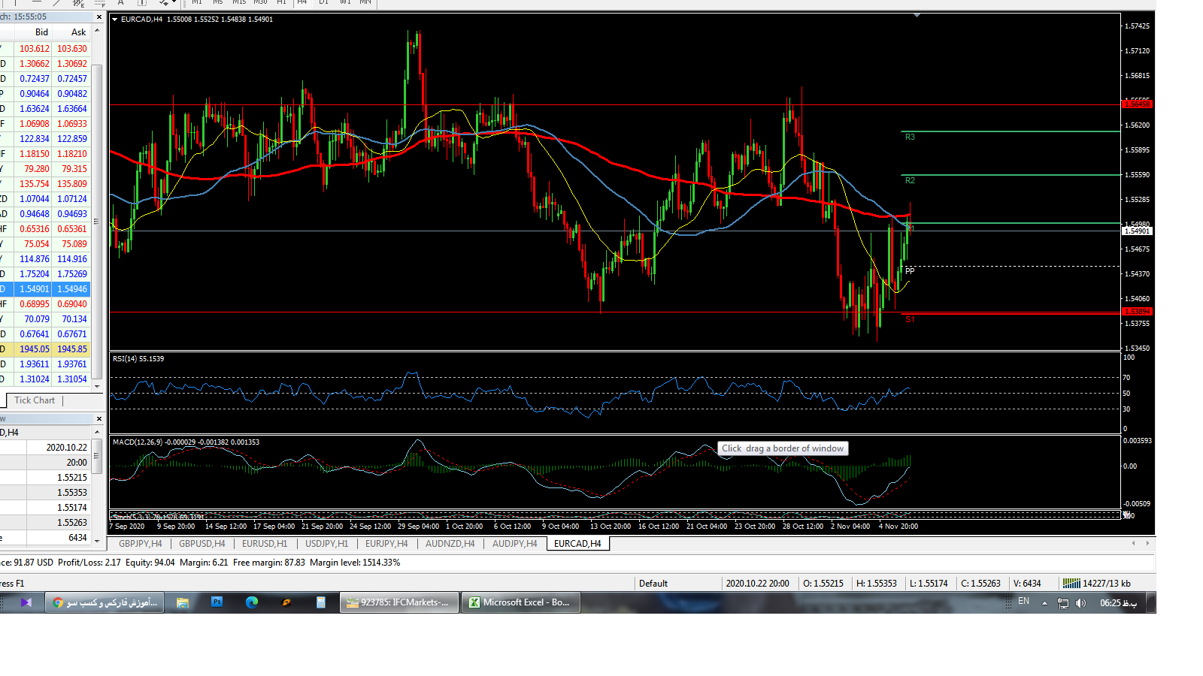The width and height of the screenshot is (1203, 676).
Task: Click the MACD(12,26,9) indicator label
Action: click(x=186, y=442)
